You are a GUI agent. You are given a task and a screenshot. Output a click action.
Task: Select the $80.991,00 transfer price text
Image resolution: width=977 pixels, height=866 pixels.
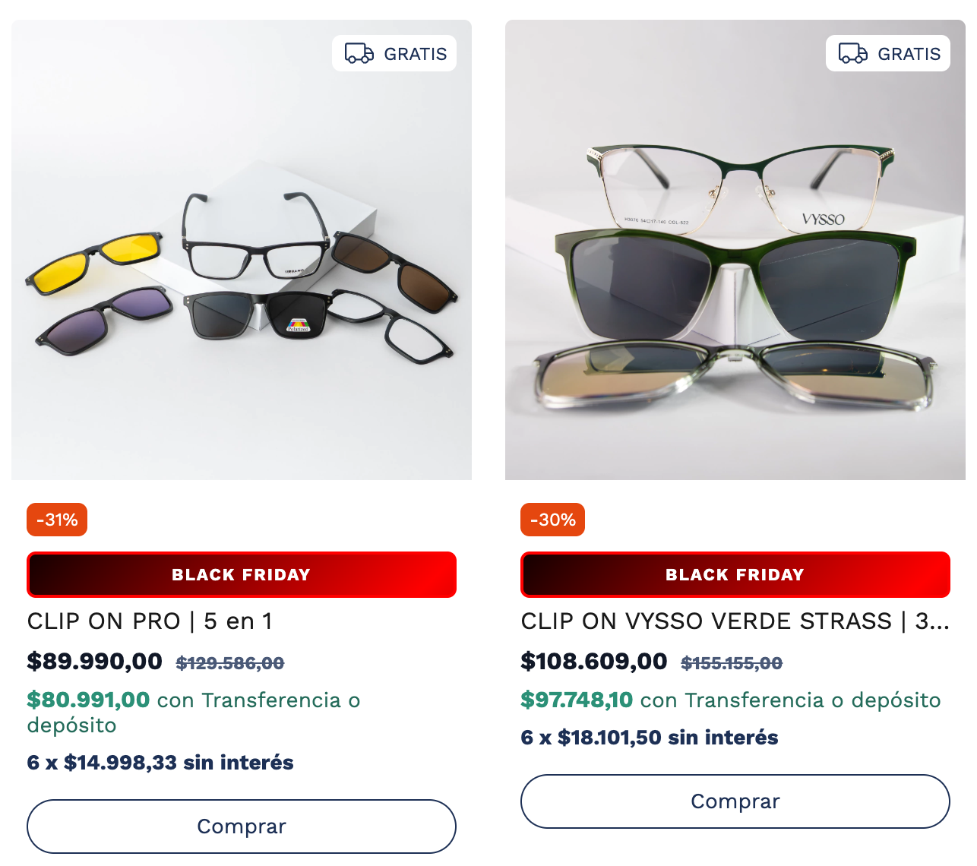tap(89, 700)
